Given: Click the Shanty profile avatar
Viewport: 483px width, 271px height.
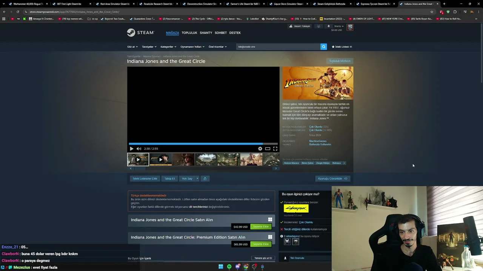Looking at the screenshot, I should pos(350,27).
